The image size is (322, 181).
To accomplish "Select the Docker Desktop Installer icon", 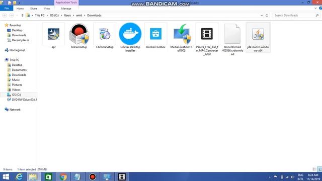I will point(130,34).
